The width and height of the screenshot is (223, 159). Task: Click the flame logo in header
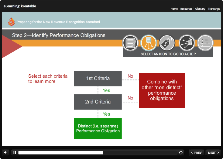[11, 22]
